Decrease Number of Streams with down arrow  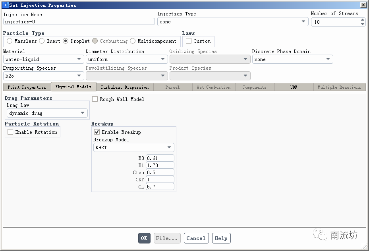[362, 24]
